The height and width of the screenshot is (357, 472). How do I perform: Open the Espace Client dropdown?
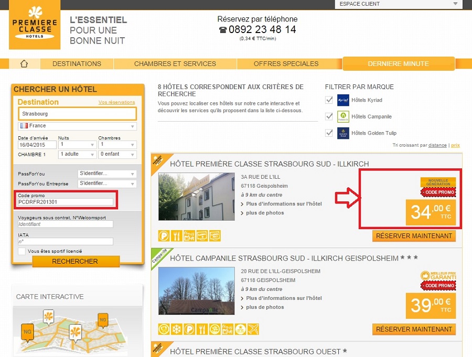coord(399,4)
